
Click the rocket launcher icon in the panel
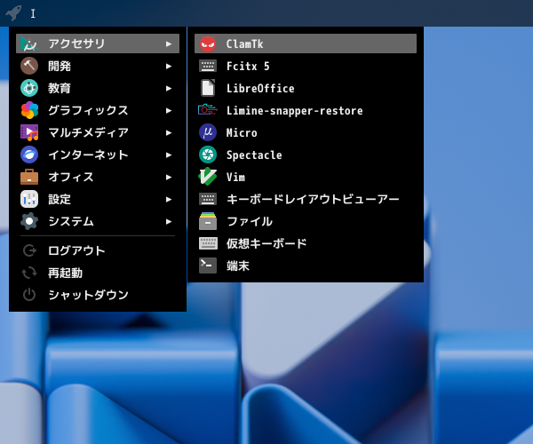13,13
